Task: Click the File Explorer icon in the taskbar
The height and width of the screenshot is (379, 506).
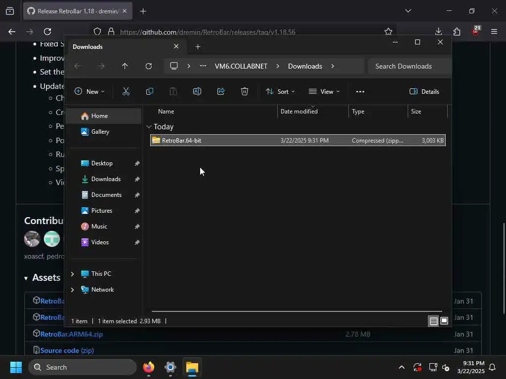Action: (x=192, y=367)
